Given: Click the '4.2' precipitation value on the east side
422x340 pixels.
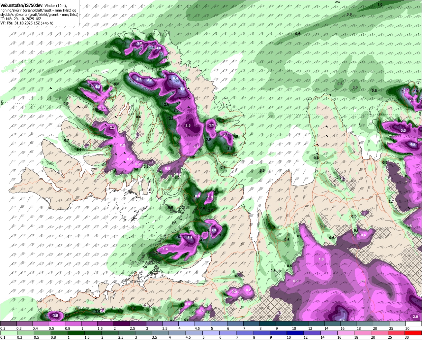Looking at the screenshot, I should pos(413,144).
